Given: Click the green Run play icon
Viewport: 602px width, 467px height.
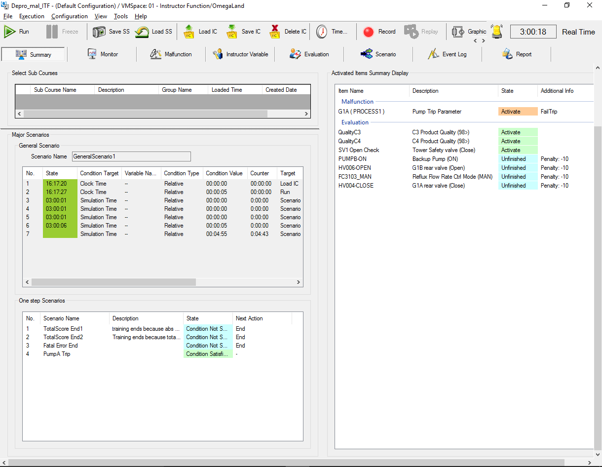Looking at the screenshot, I should [x=10, y=32].
